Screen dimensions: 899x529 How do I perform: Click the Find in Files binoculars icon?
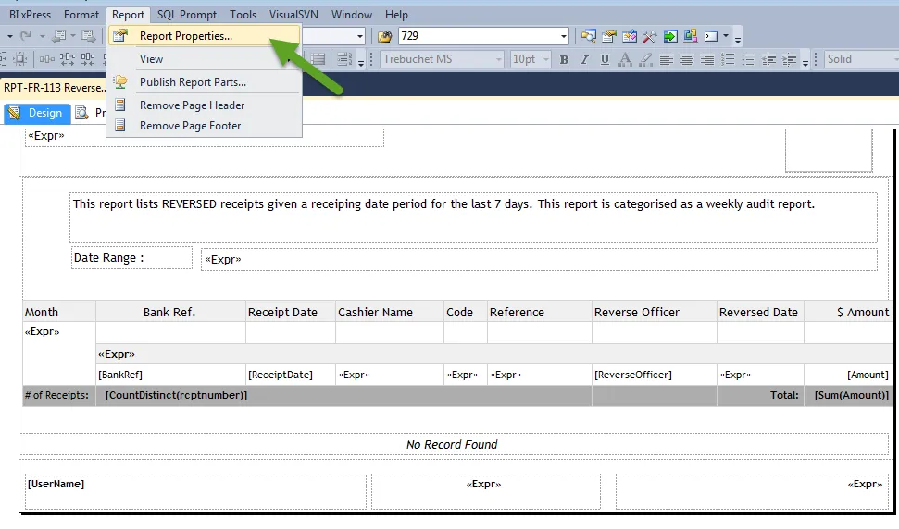(x=384, y=36)
